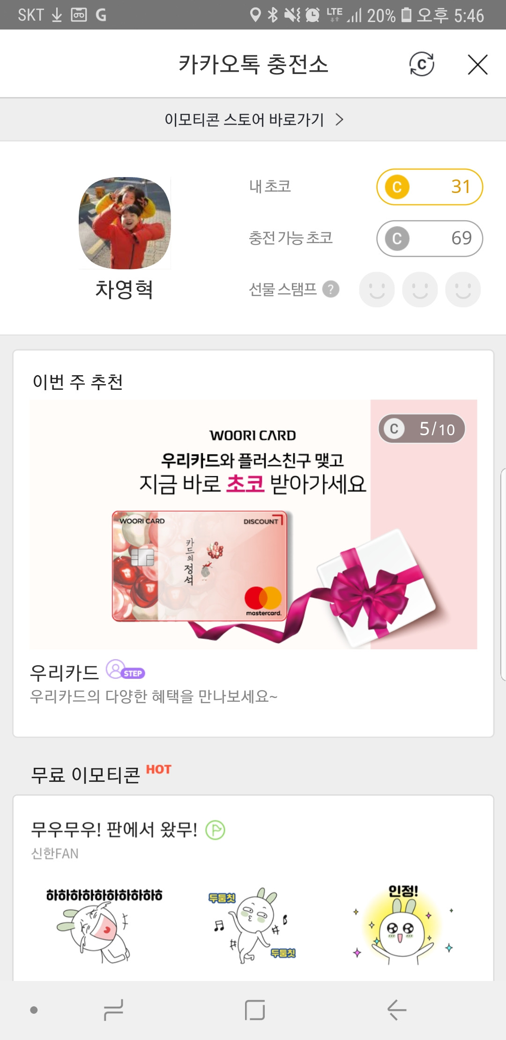Close the KakaoTalk charging station page
The image size is (506, 1040).
[477, 64]
